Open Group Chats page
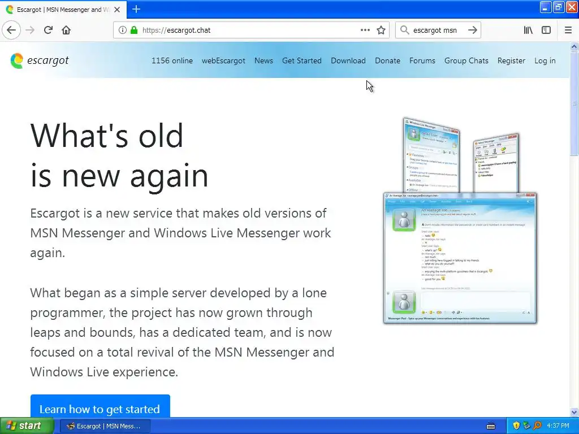Viewport: 579px width, 434px height. 466,60
